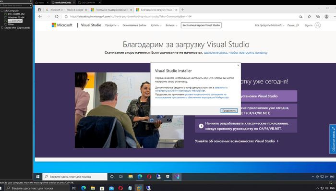Viewport: 336px width, 191px height.
Task: Switch to the work30032021 VM tab
Action: (63, 2)
